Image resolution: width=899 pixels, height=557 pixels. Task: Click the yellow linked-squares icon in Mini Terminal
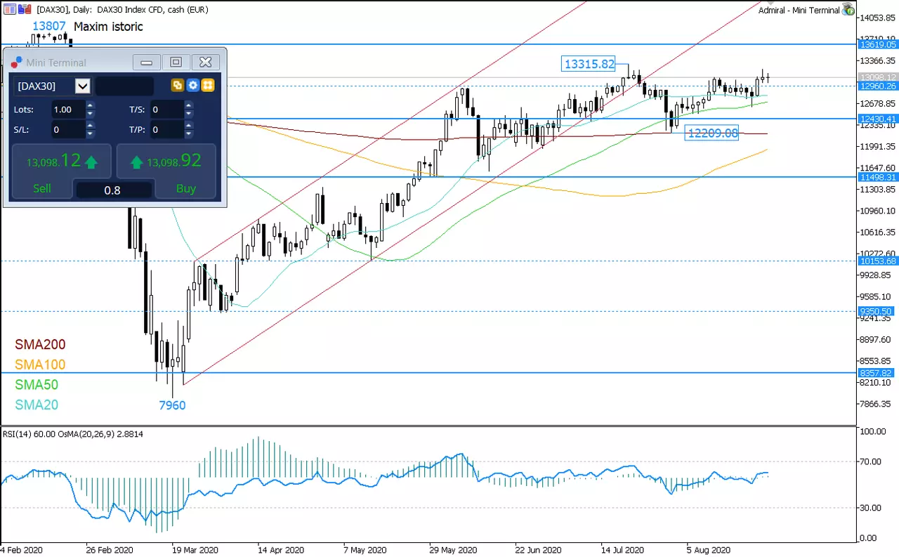click(x=178, y=85)
